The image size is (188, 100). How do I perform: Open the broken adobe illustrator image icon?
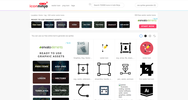(x=125, y=91)
